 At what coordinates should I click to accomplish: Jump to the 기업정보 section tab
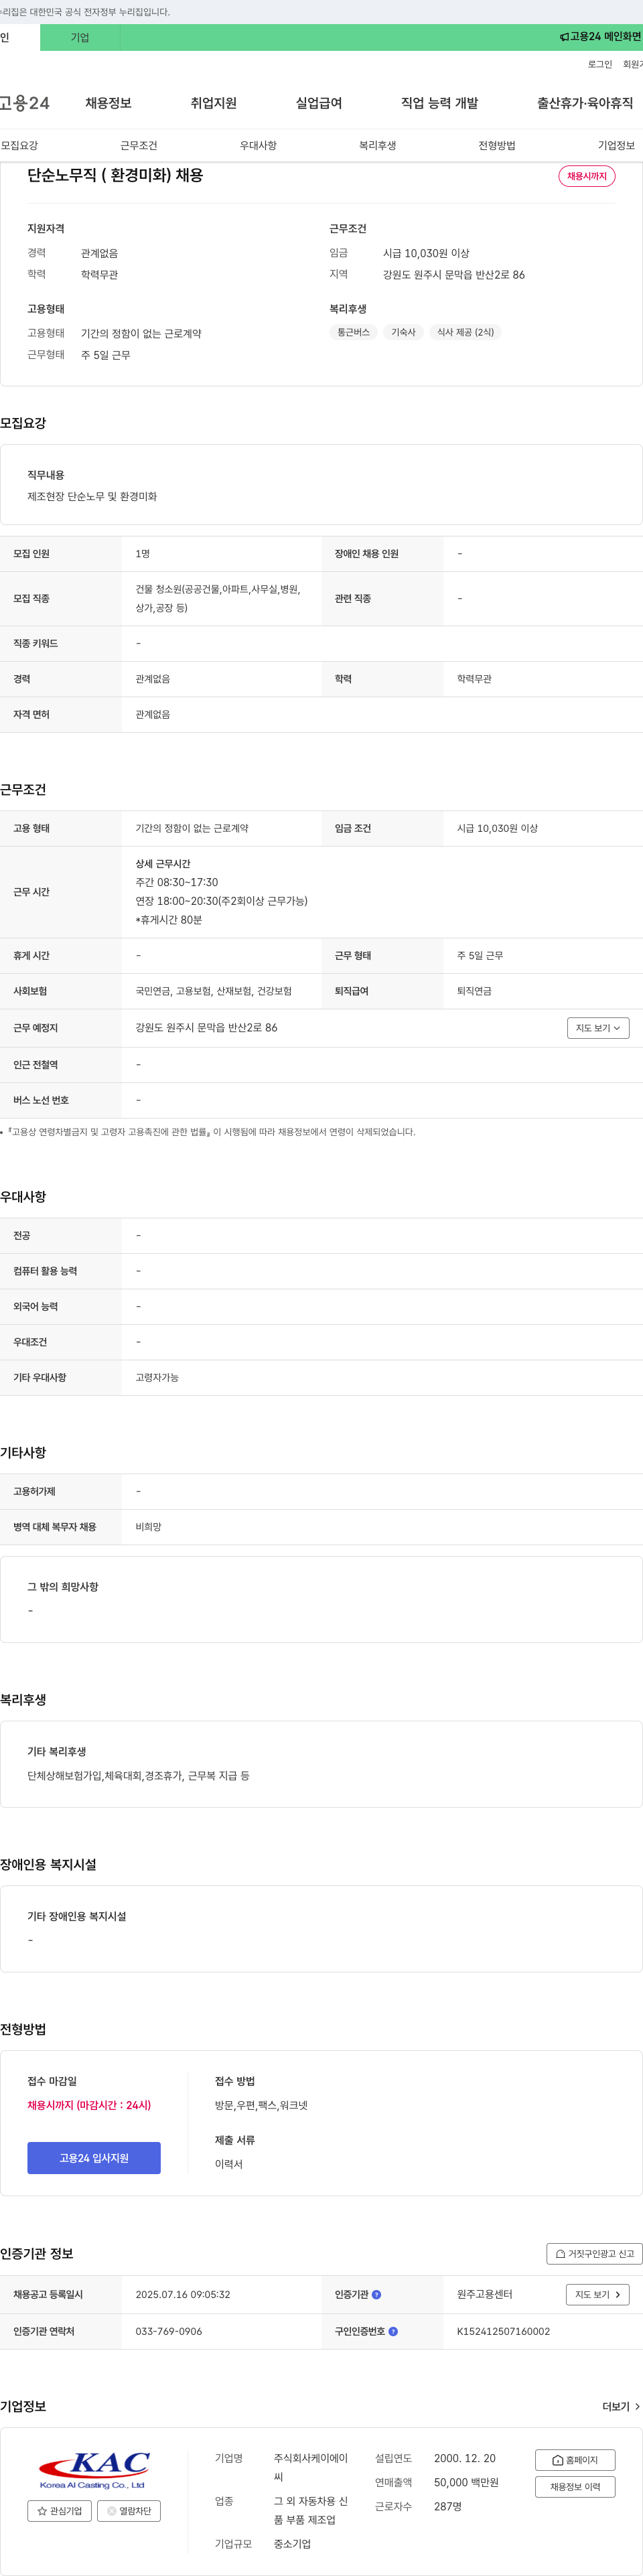(616, 145)
